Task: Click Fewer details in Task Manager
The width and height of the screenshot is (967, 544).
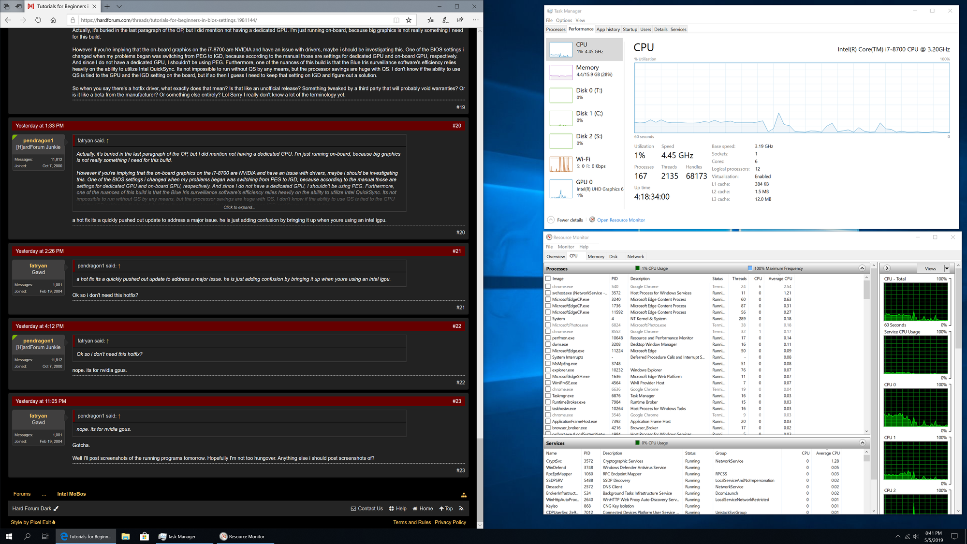Action: [x=570, y=220]
